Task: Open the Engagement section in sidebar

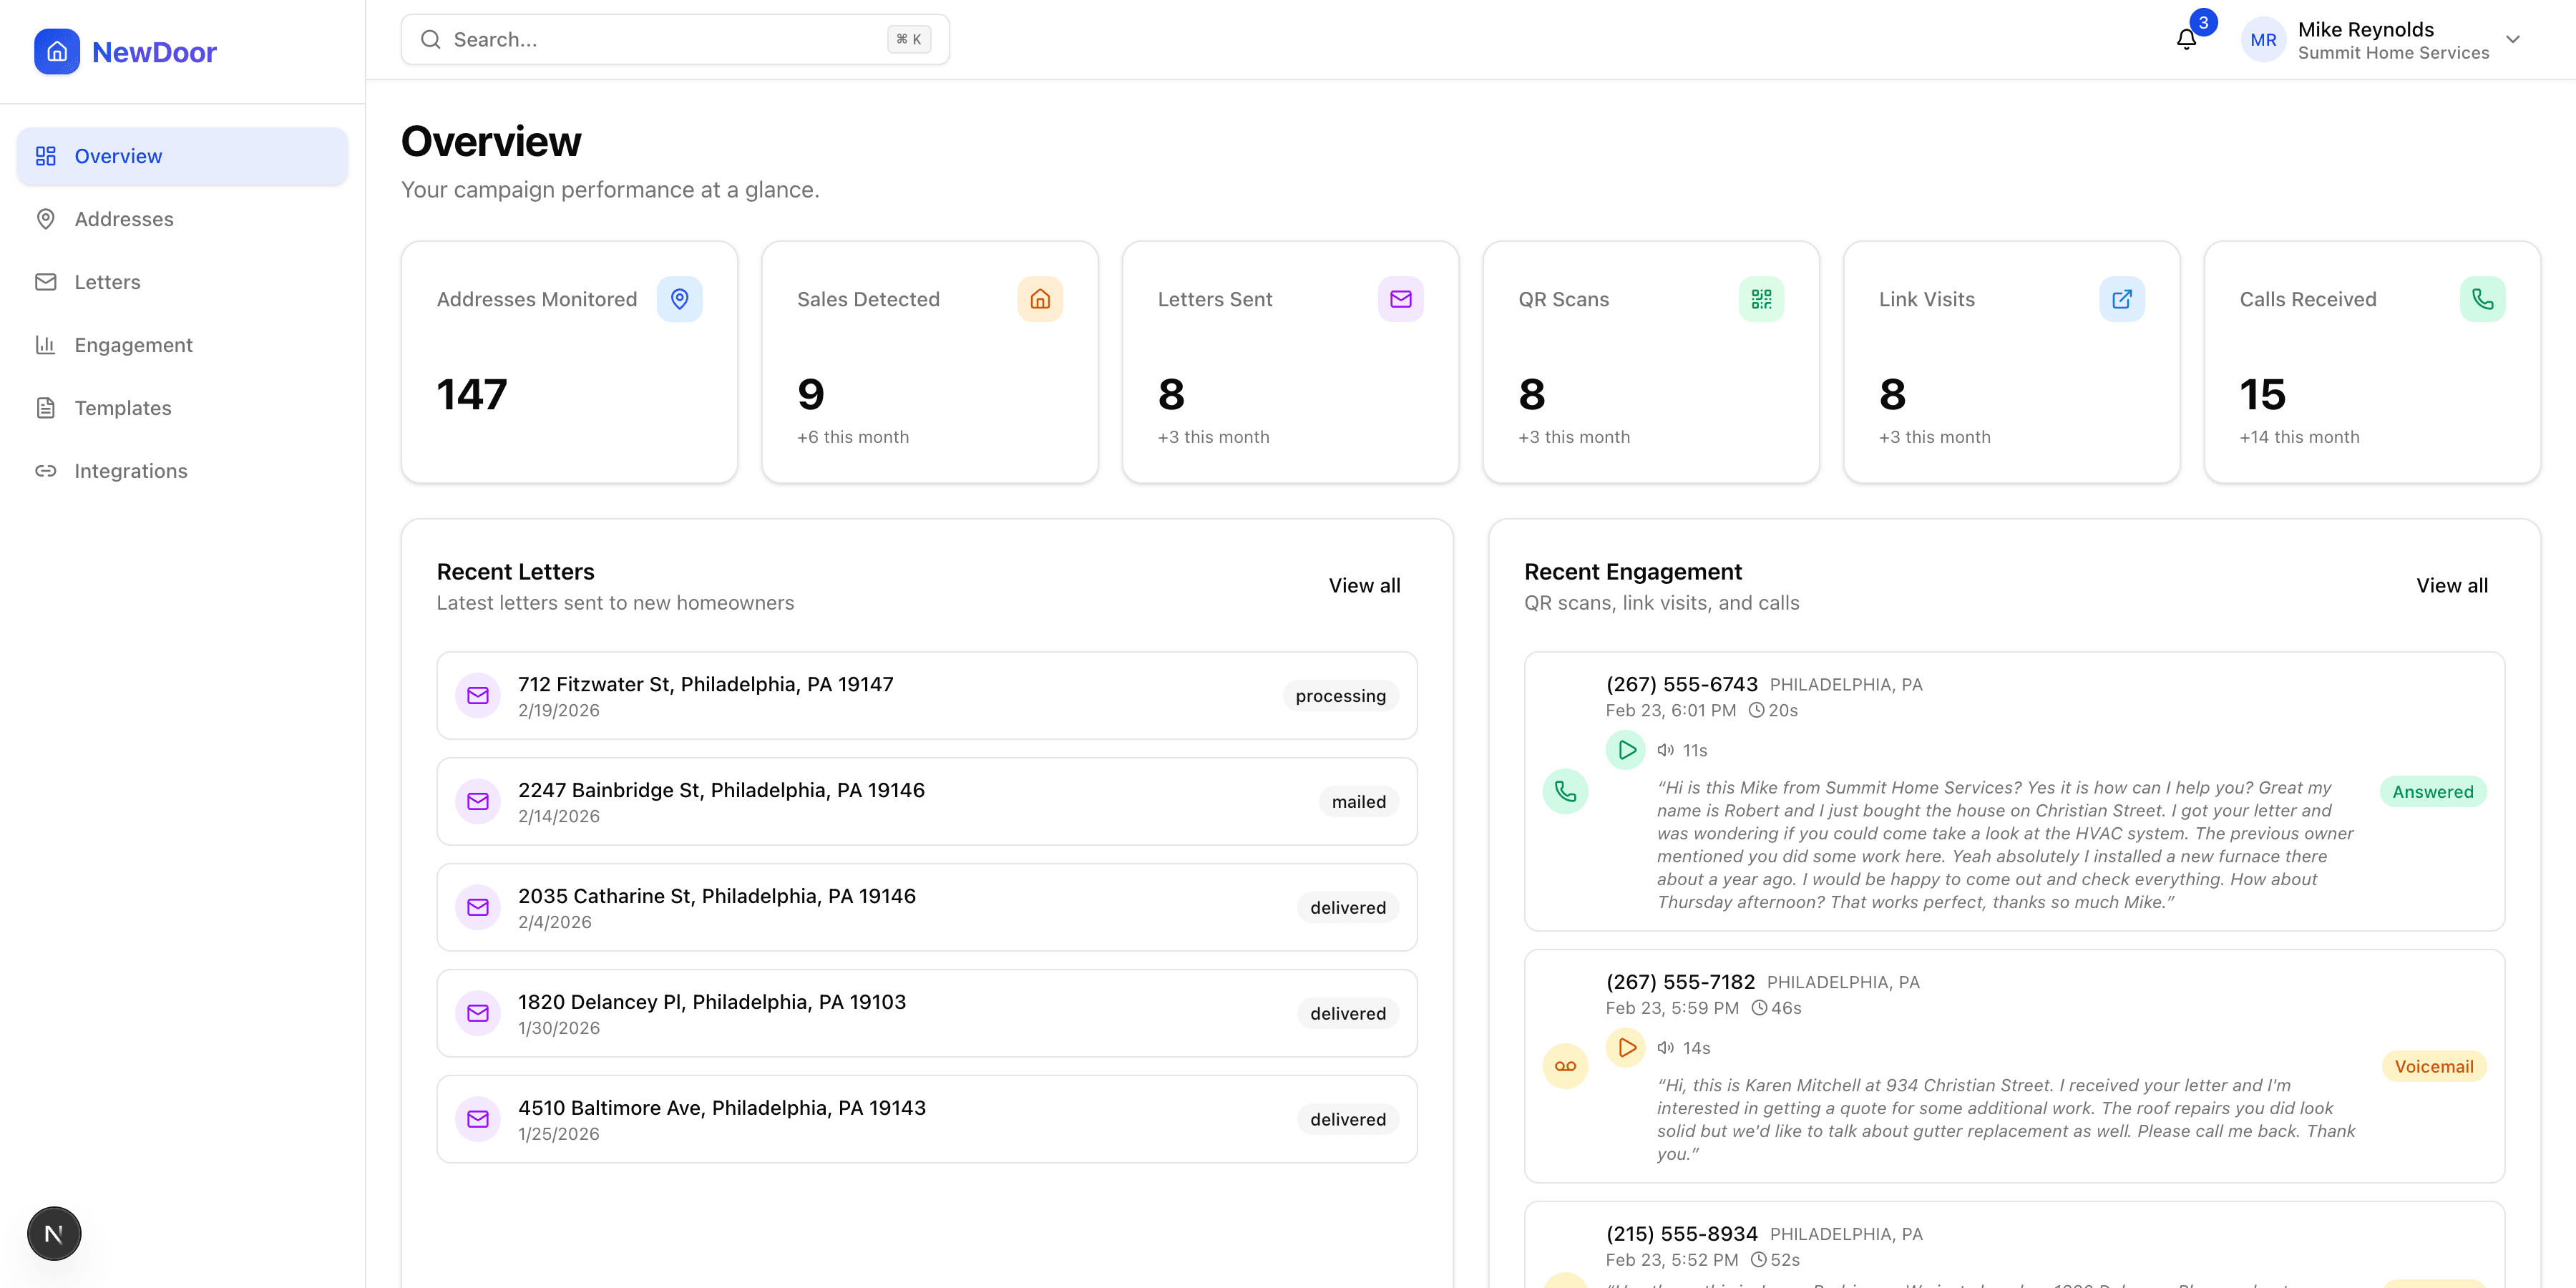Action: (x=133, y=344)
